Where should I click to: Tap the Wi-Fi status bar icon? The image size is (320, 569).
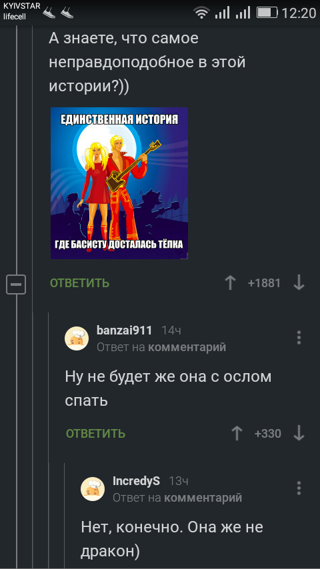[x=201, y=13]
